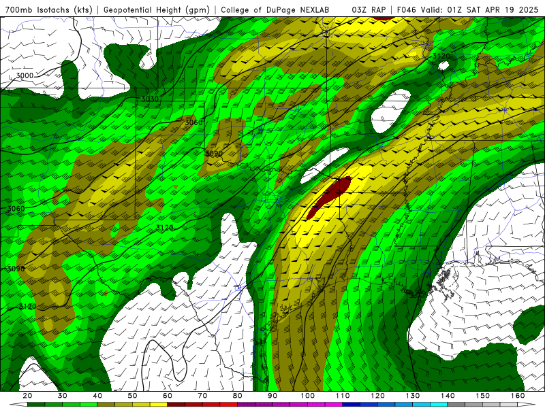Click the "3120" contour label in upper right
Image resolution: width=545 pixels, height=408 pixels.
tap(441, 56)
